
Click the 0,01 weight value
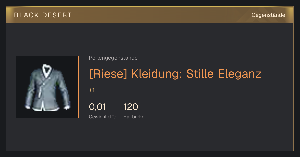(x=97, y=107)
